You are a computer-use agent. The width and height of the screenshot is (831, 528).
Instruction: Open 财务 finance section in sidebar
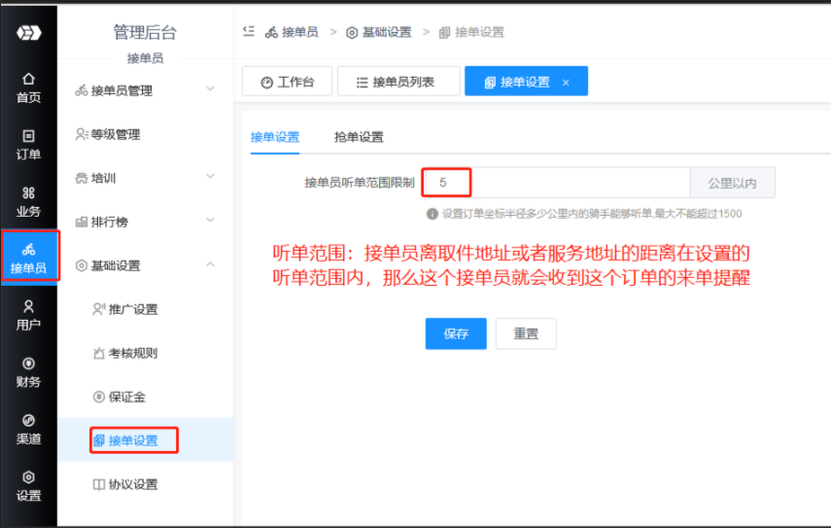[28, 371]
